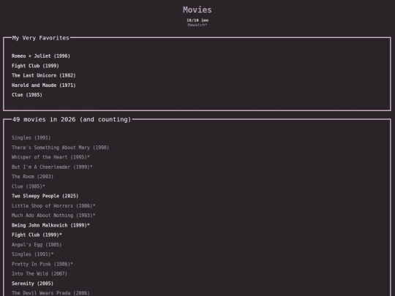Select 'The Room (2003)'
The height and width of the screenshot is (296, 395).
point(32,176)
